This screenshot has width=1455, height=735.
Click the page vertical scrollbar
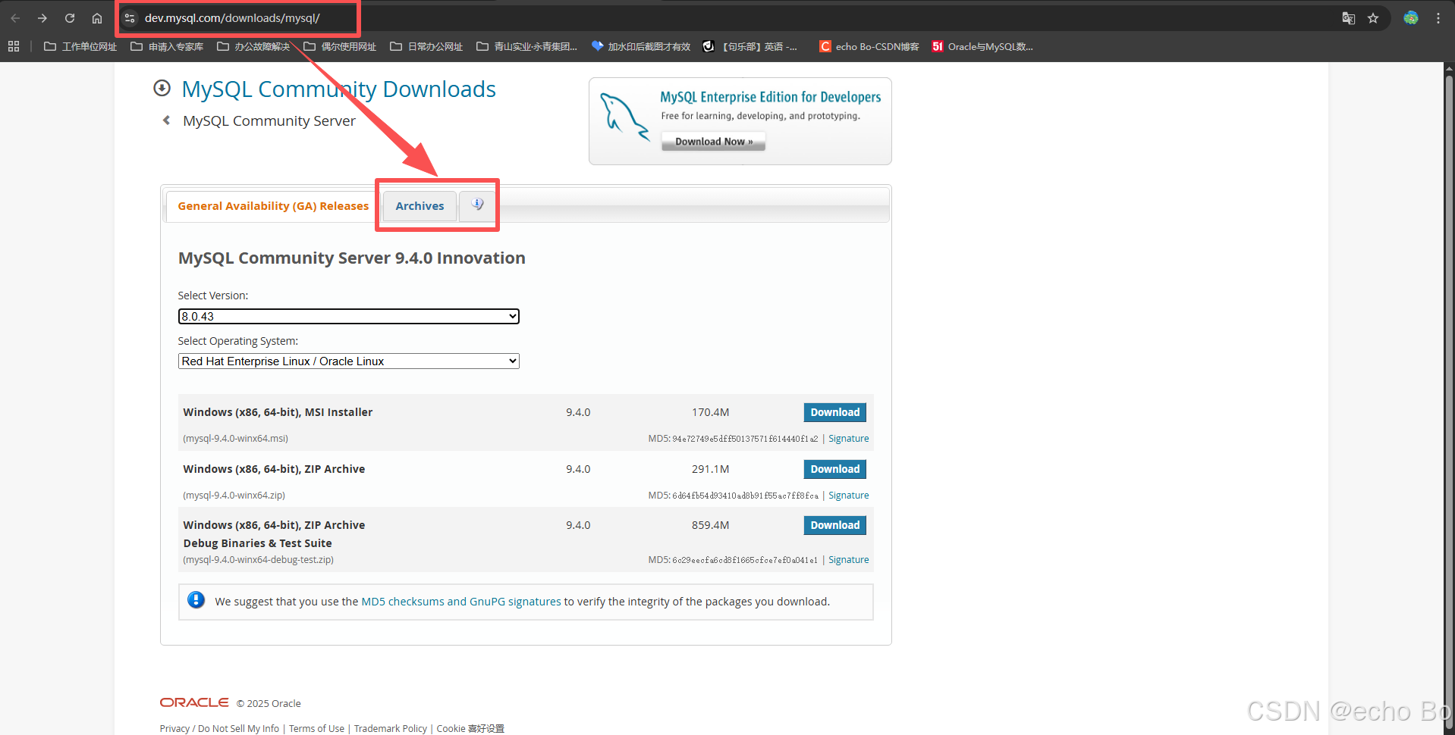1449,402
